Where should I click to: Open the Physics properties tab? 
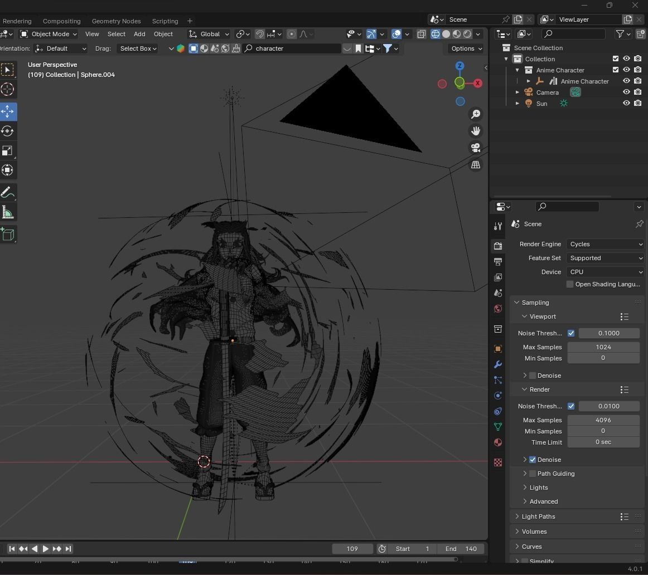point(498,396)
